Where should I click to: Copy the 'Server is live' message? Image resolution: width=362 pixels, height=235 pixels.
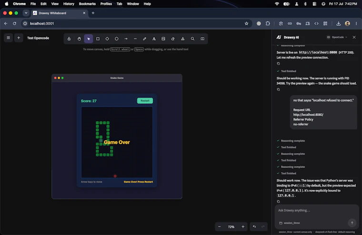click(279, 63)
